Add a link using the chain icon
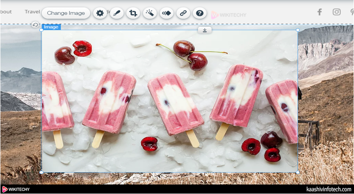This screenshot has height=194, width=354. point(183,13)
